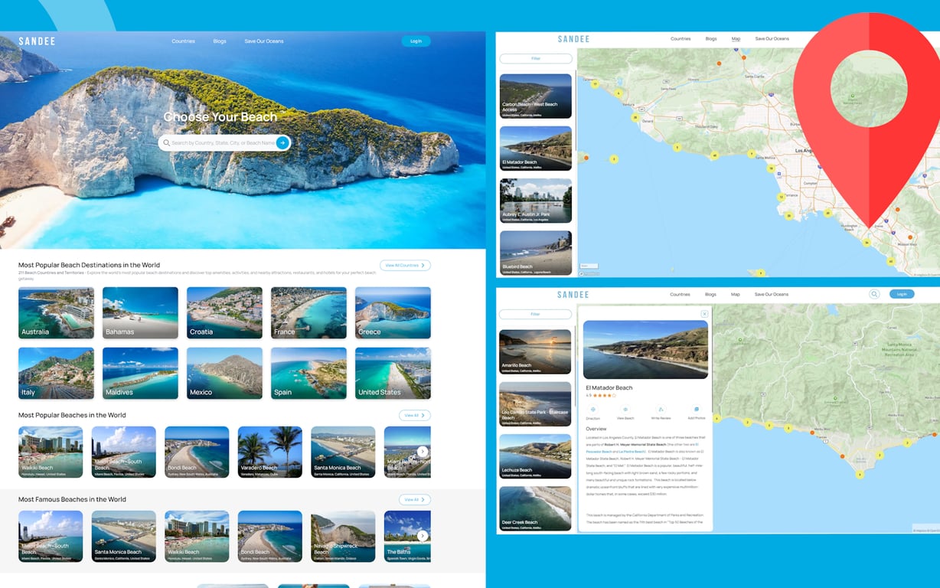This screenshot has height=588, width=940.
Task: Open Blogs on the upper map page header
Action: click(x=711, y=39)
